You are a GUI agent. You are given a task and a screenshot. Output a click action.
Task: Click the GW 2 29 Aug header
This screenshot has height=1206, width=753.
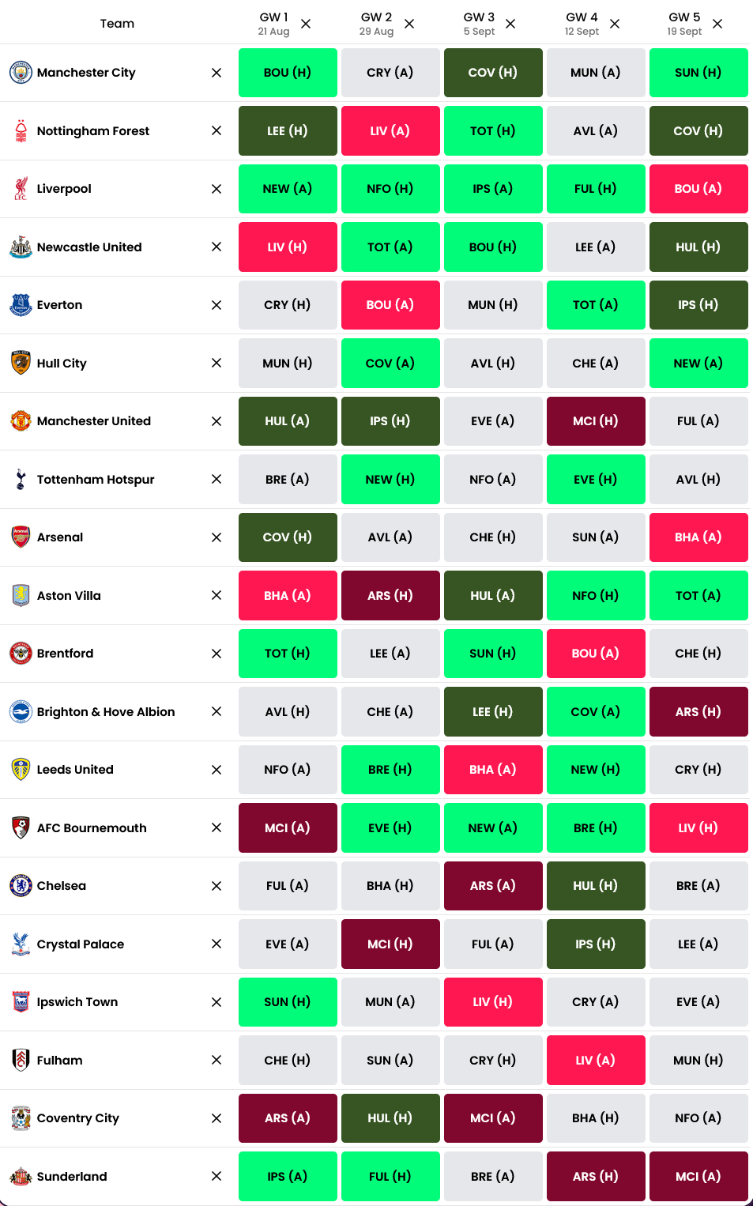click(x=376, y=24)
